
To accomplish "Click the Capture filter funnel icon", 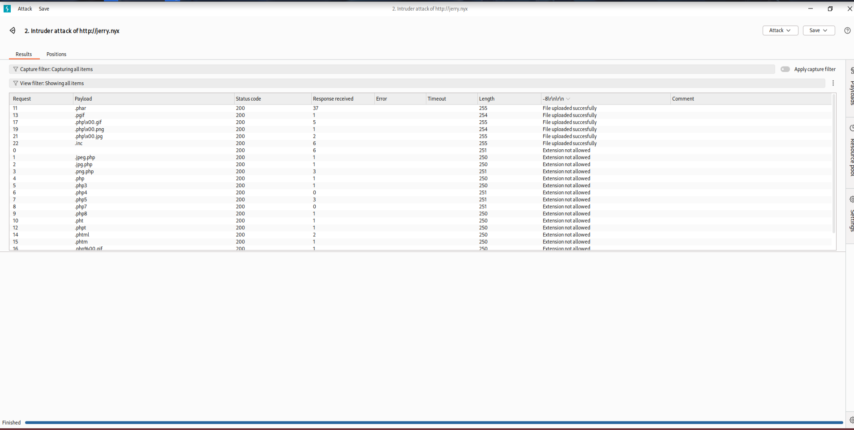I will (x=16, y=69).
